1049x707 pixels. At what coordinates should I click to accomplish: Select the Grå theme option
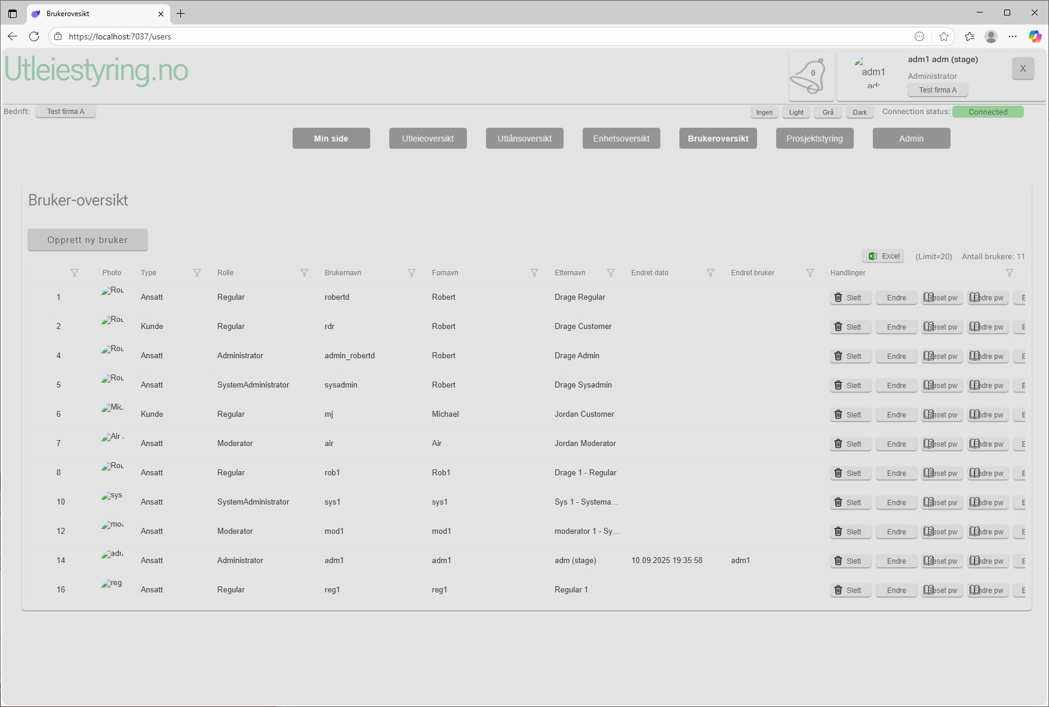(x=827, y=112)
